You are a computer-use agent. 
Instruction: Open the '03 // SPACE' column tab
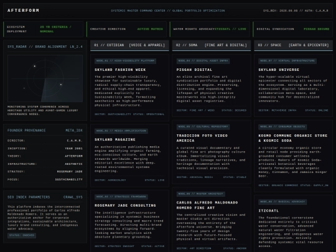click(293, 45)
